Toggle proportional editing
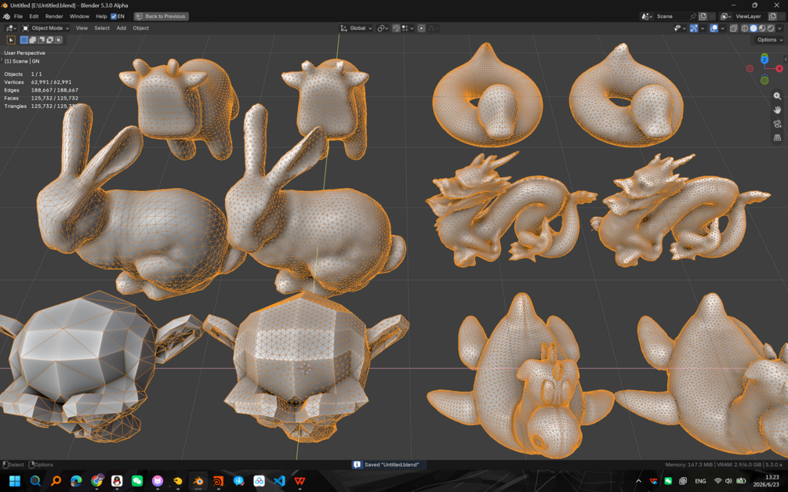 click(422, 28)
